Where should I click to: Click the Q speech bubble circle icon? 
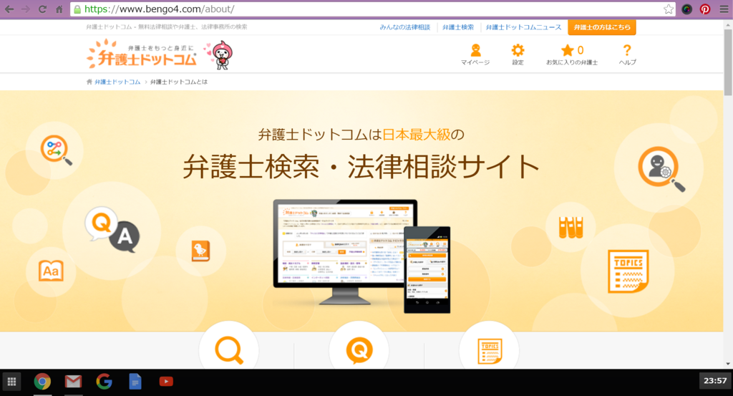point(359,350)
